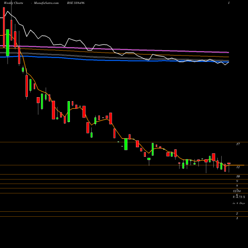Image resolution: width=248 pixels, height=248 pixels.
Task: Click the 'BSE 538496' symbol label
Action: click(x=76, y=3)
